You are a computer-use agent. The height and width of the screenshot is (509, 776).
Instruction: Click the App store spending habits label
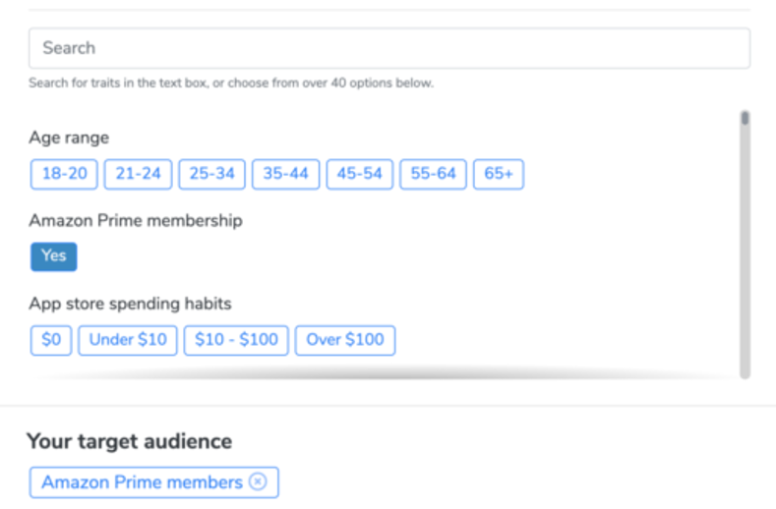130,304
